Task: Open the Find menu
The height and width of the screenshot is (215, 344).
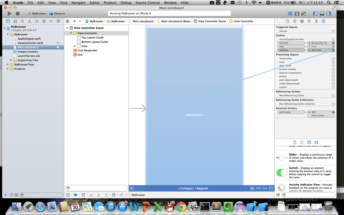Action: click(64, 2)
